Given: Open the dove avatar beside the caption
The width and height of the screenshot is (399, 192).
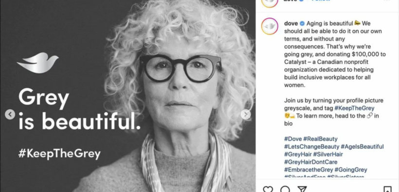Looking at the screenshot, I should coord(270,26).
